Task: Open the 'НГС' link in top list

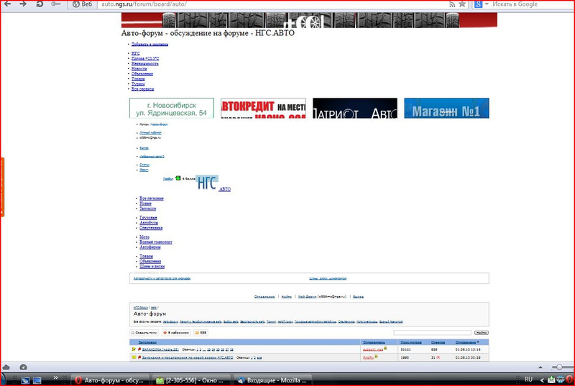Action: (135, 53)
